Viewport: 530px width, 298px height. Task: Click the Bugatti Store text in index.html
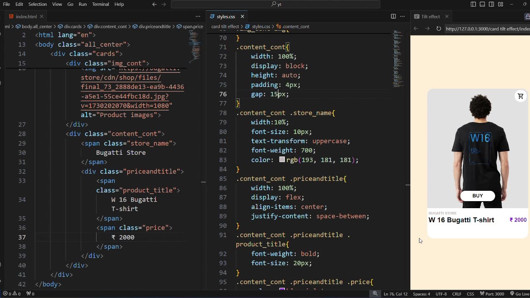click(x=121, y=153)
